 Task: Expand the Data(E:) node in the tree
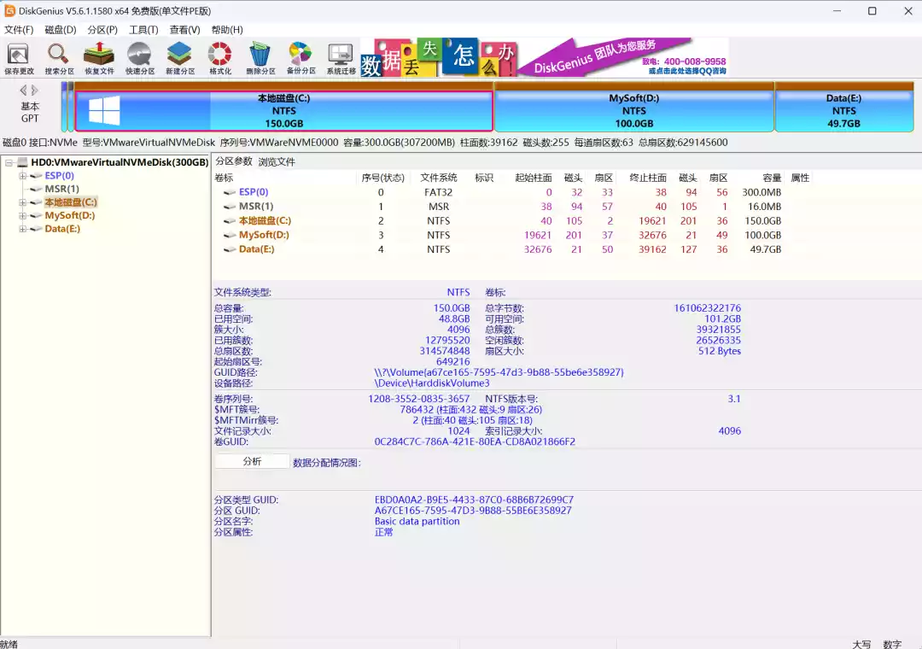(x=22, y=229)
